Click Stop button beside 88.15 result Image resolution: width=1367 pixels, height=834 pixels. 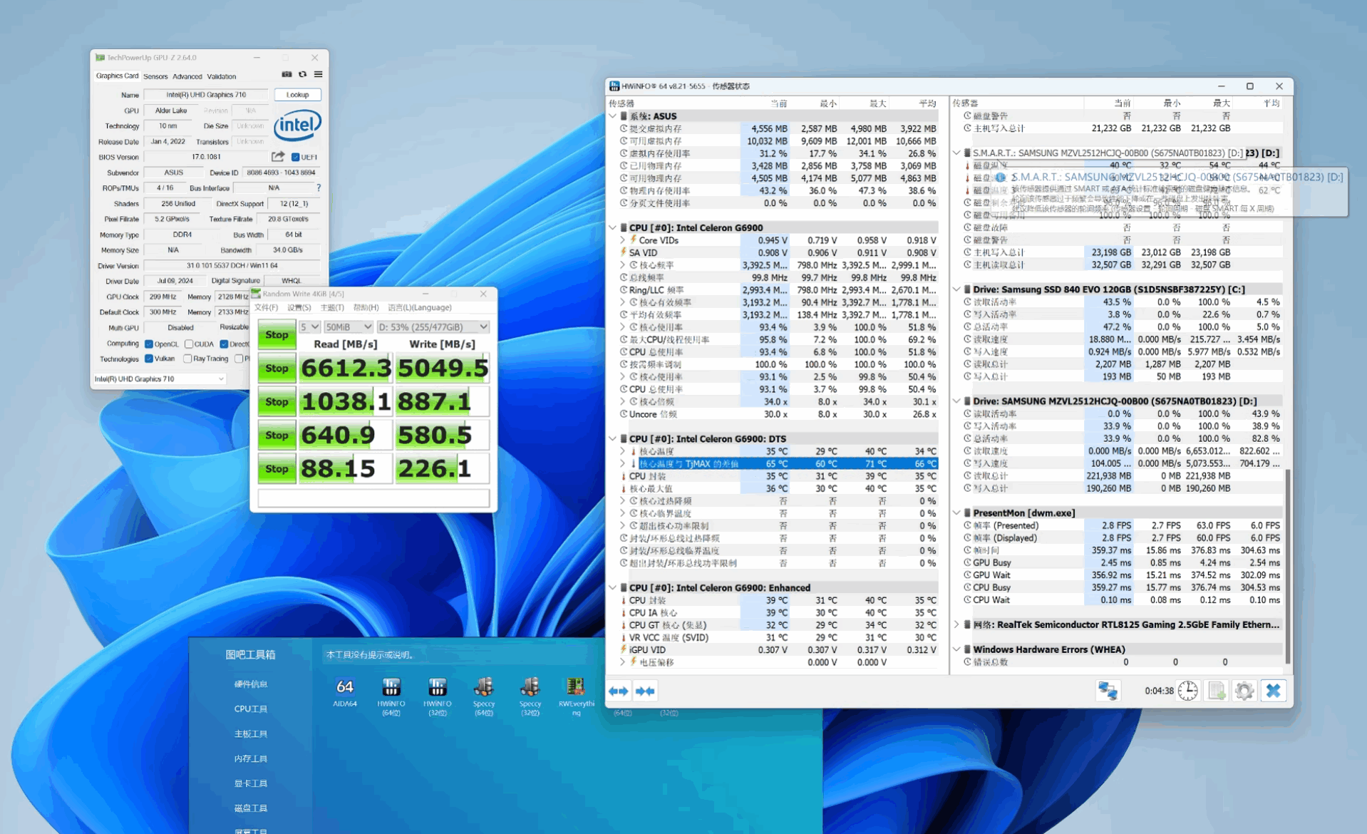pos(277,468)
